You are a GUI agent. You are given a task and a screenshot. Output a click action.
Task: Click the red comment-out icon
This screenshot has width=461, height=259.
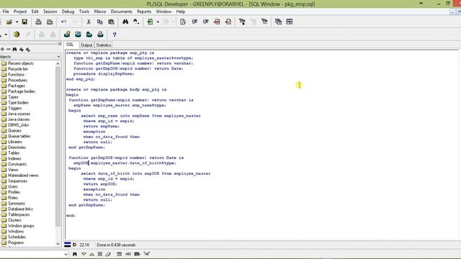coord(217,22)
